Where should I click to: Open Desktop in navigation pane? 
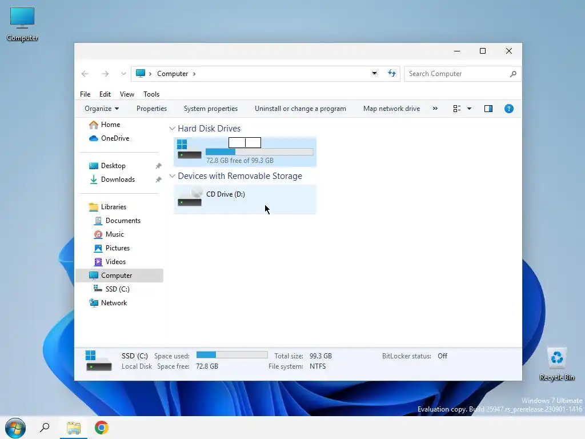[x=113, y=166]
